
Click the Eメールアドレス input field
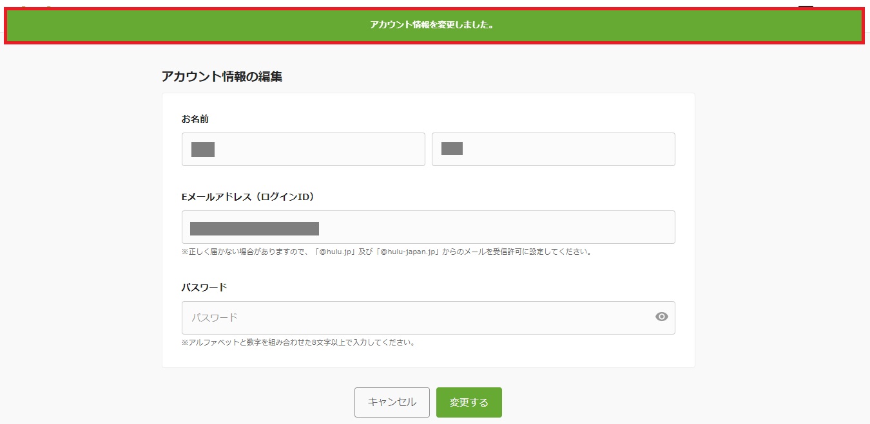[x=428, y=227]
